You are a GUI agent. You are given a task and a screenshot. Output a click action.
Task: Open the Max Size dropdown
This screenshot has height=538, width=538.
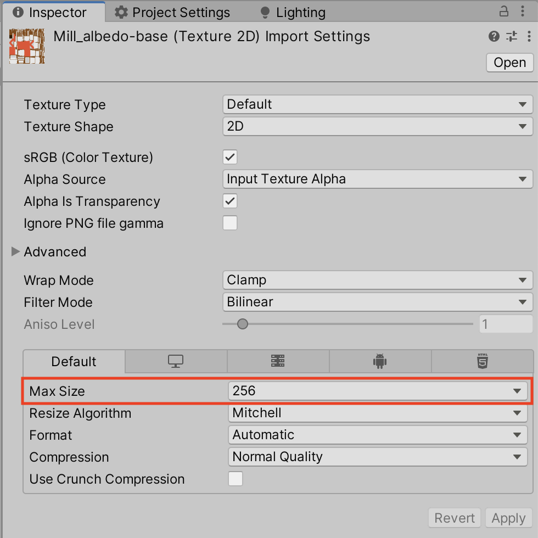click(378, 391)
